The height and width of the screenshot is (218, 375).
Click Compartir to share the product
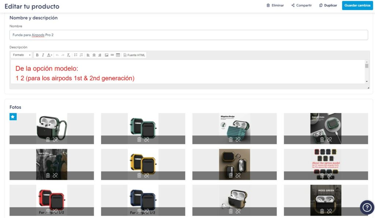pos(301,5)
